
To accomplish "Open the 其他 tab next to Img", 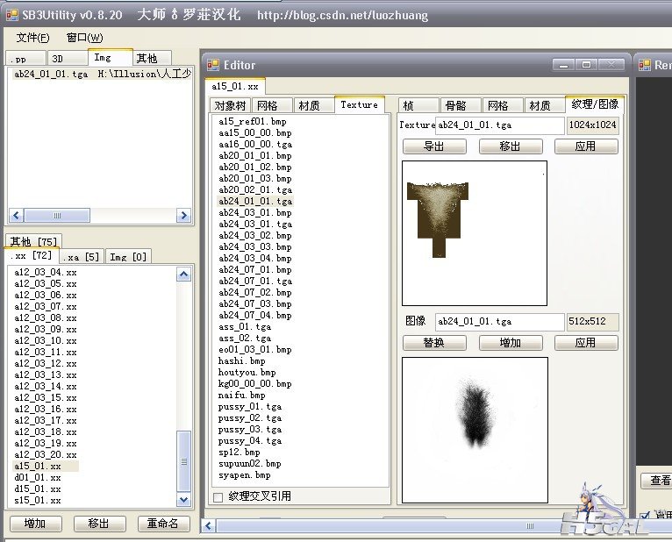I will [x=152, y=58].
